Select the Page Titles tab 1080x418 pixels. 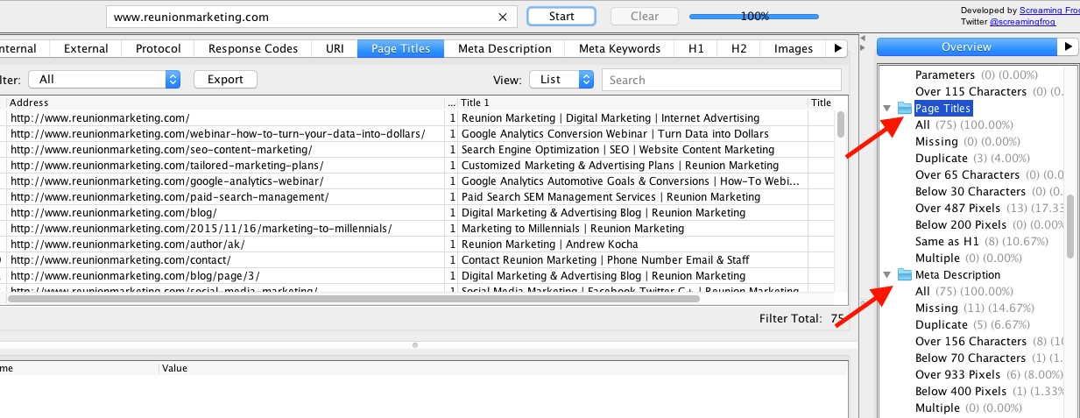pos(400,49)
